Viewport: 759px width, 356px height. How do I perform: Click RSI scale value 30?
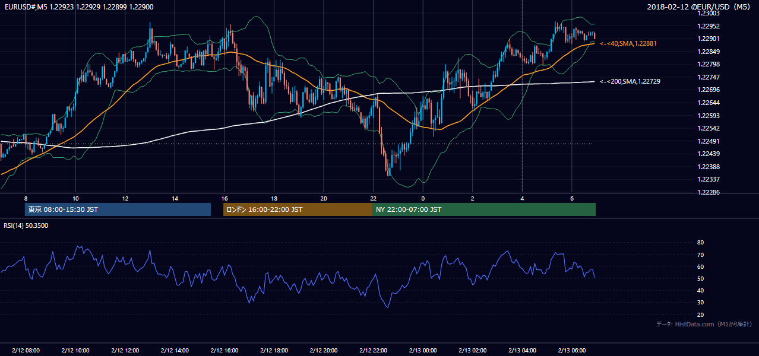coord(700,303)
